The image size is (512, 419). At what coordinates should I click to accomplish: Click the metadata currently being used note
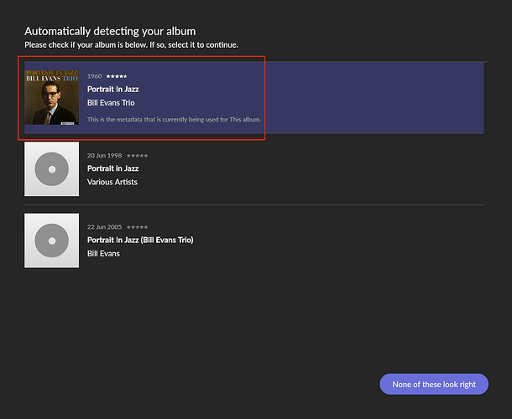(x=174, y=119)
